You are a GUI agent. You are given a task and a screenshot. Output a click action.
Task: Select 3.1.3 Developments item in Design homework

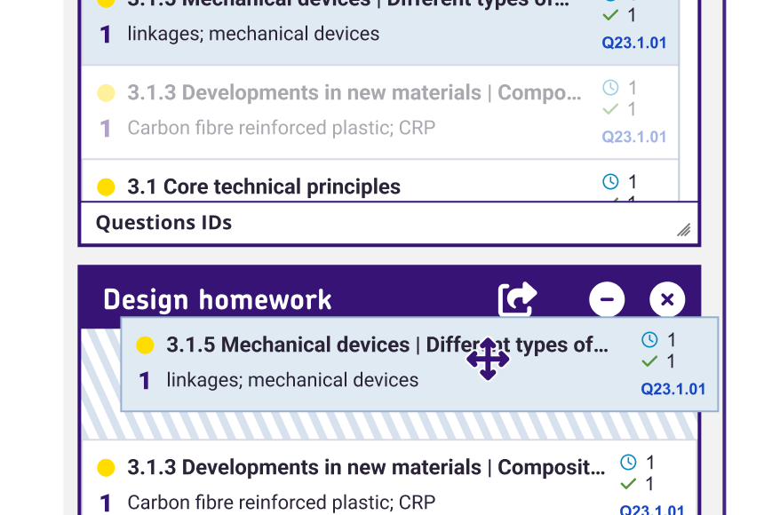click(366, 468)
